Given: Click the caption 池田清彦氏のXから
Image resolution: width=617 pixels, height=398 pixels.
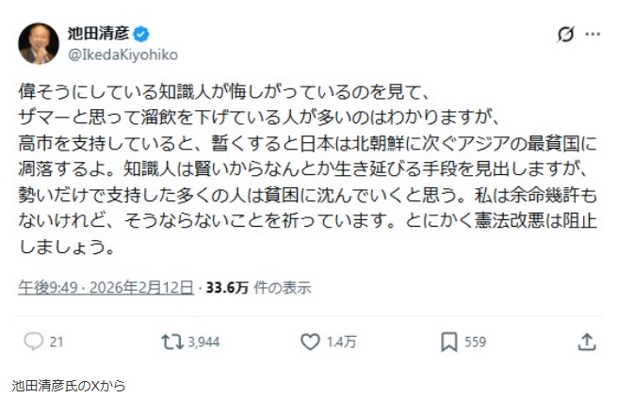Looking at the screenshot, I should 69,385.
